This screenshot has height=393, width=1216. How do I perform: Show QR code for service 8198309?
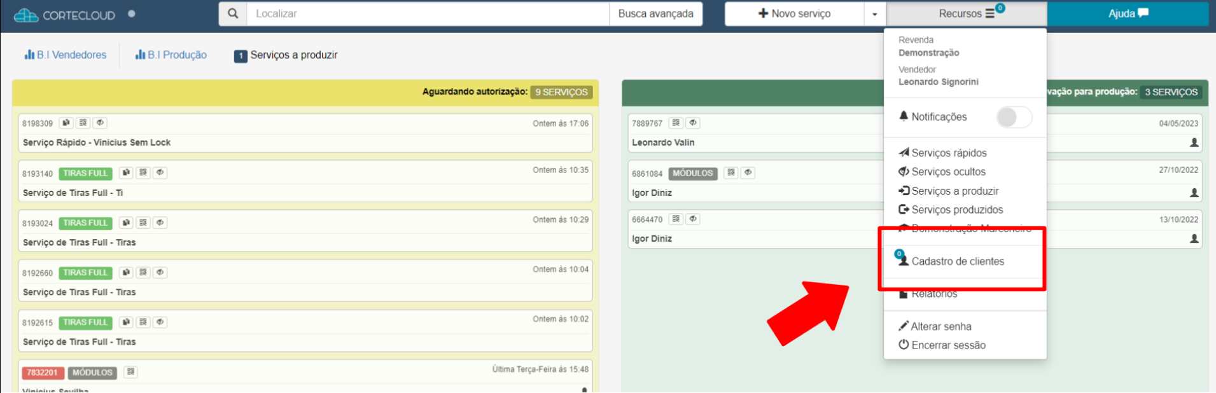point(83,123)
